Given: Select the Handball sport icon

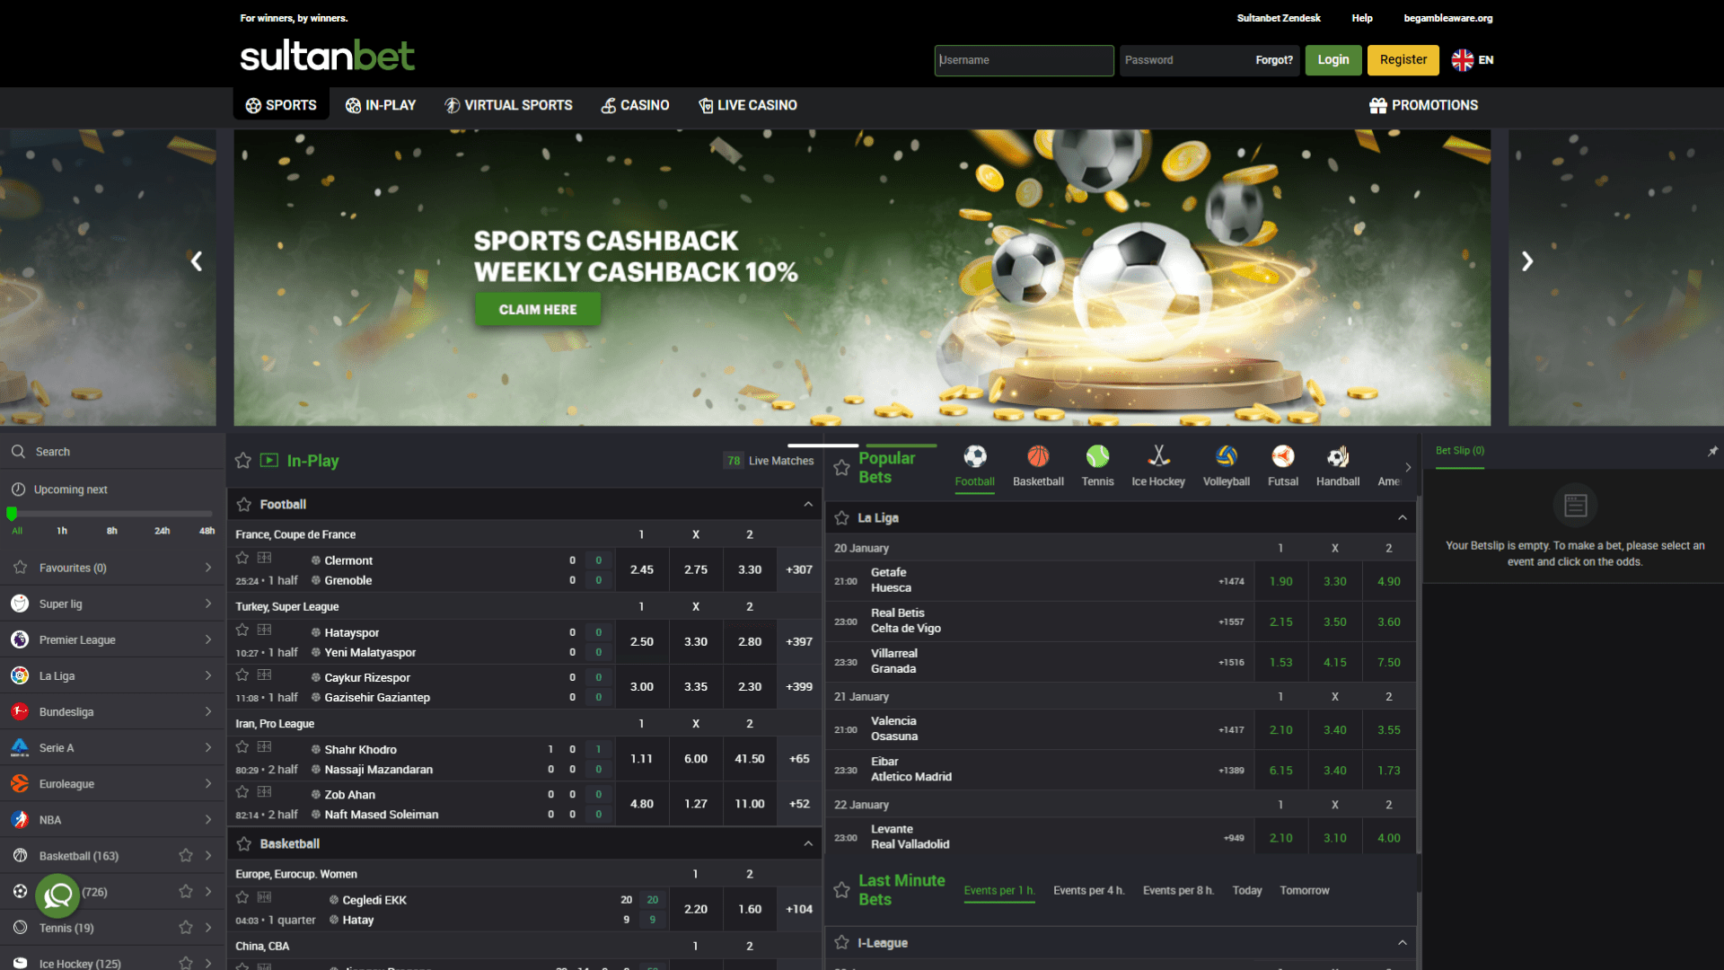Looking at the screenshot, I should 1338,457.
